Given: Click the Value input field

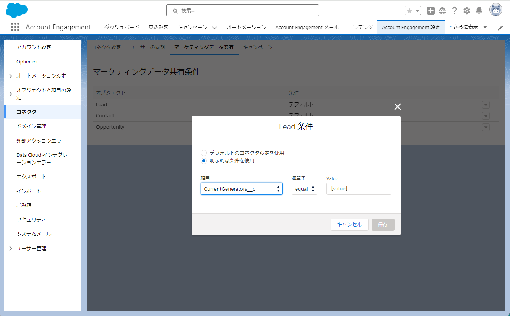Looking at the screenshot, I should click(359, 189).
